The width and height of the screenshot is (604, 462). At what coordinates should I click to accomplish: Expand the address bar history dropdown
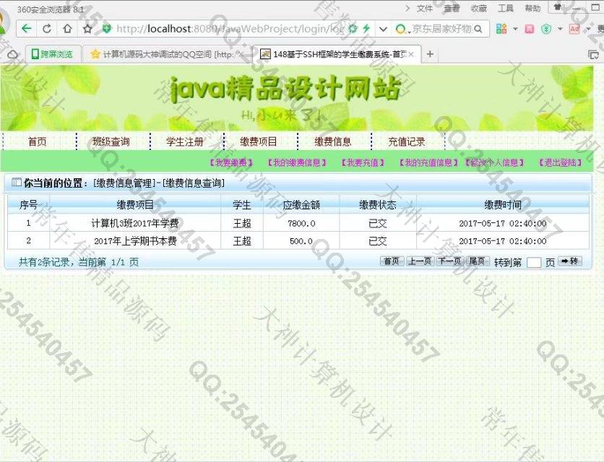(383, 29)
